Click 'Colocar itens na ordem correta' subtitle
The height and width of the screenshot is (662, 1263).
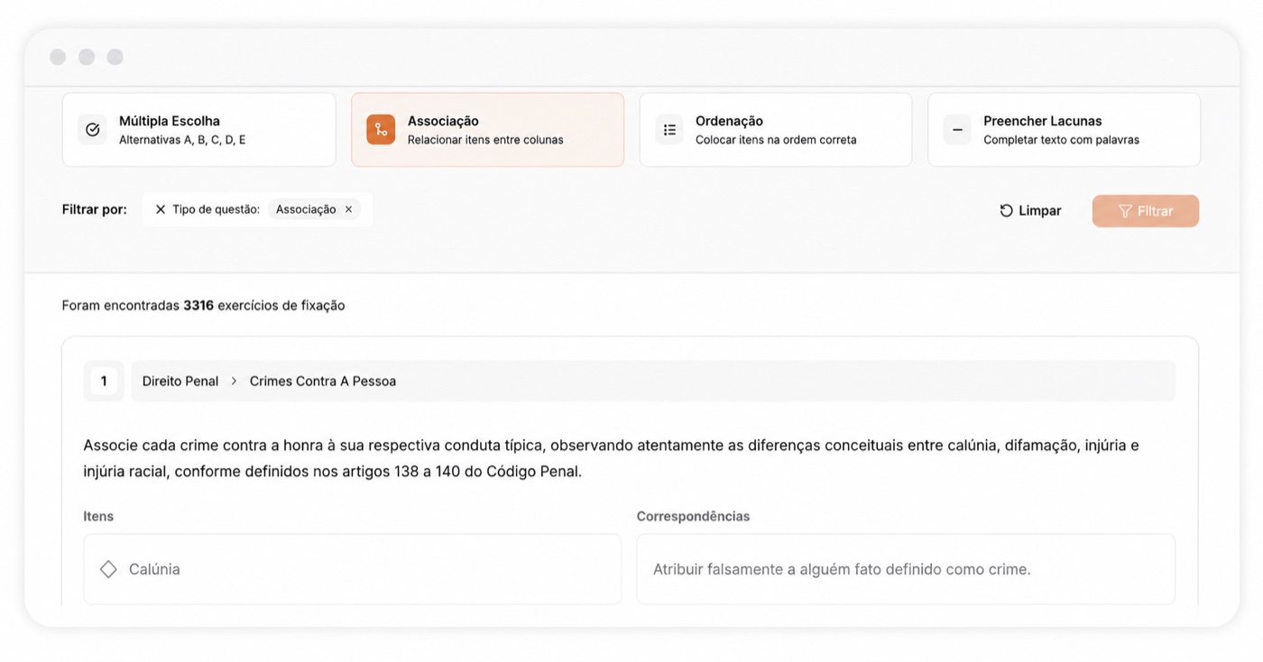pos(776,140)
